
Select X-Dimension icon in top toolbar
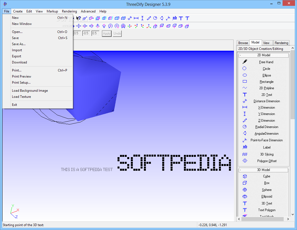coord(136,18)
